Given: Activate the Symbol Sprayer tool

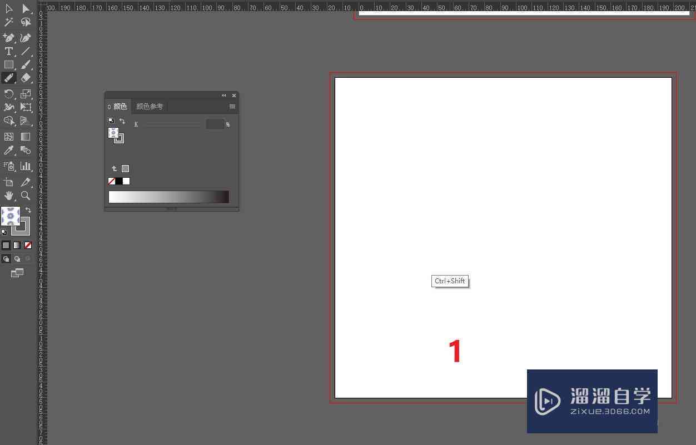Looking at the screenshot, I should pos(9,166).
